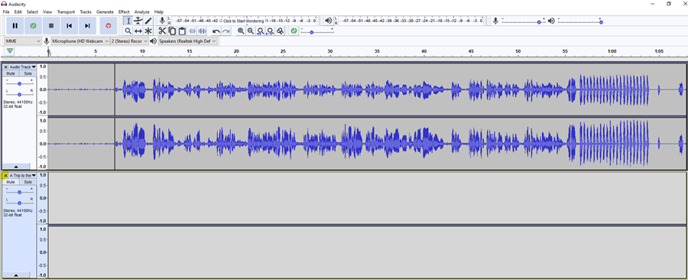The width and height of the screenshot is (688, 280).
Task: Open the Analyze menu
Action: pos(141,11)
